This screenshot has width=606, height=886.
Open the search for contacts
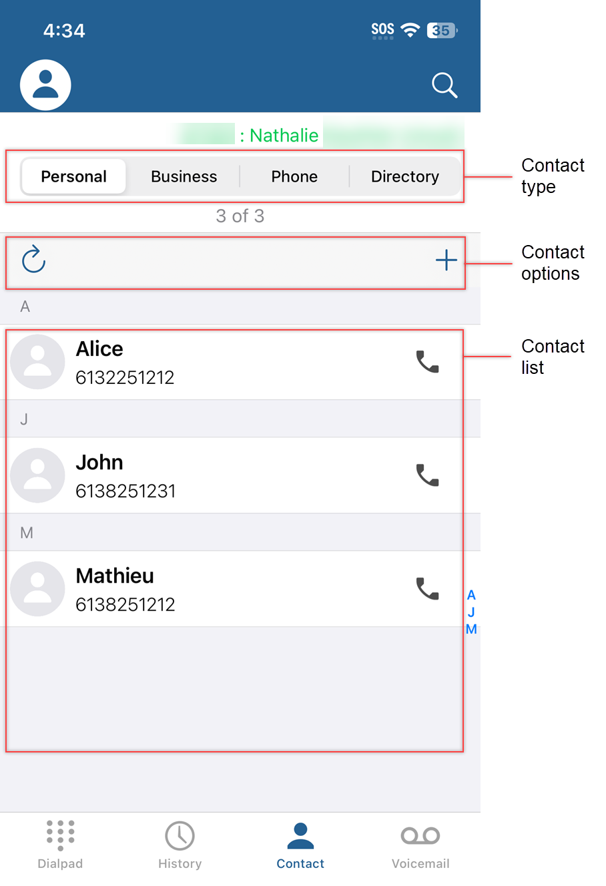point(444,85)
